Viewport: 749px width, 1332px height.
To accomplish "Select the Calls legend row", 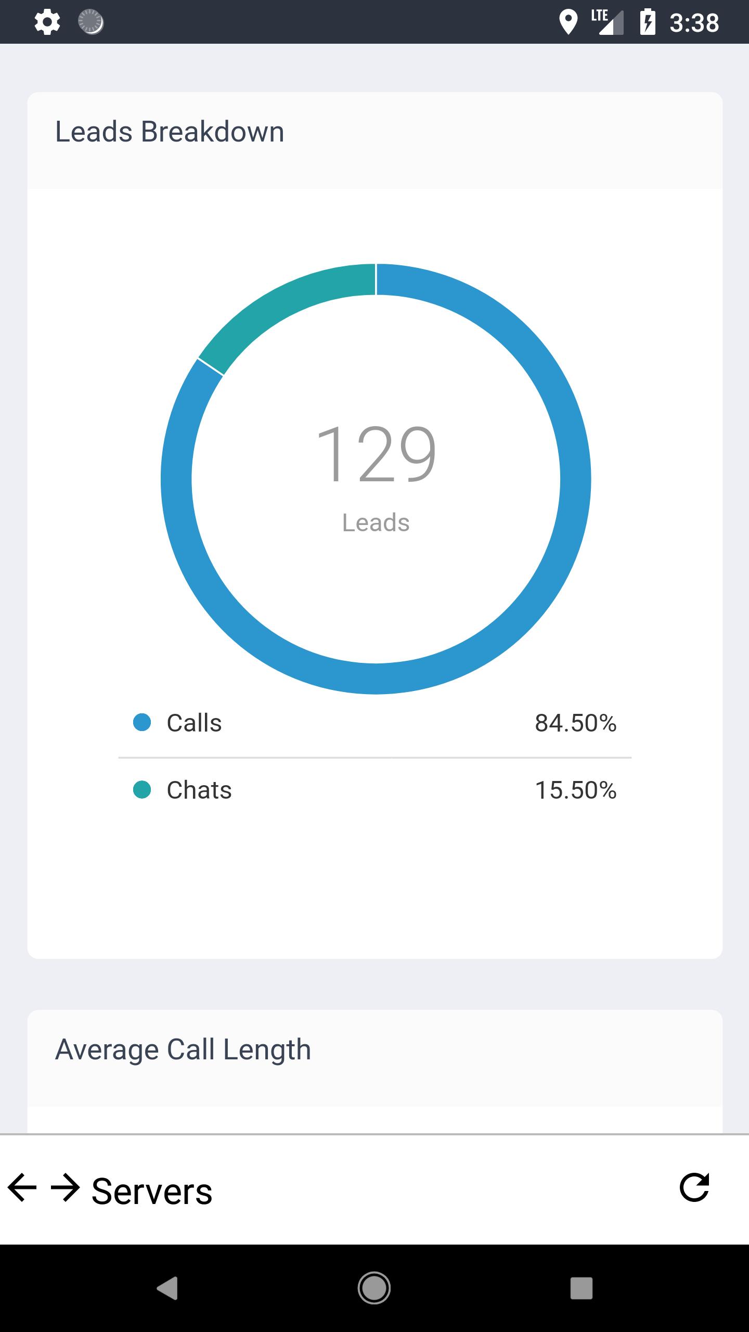I will point(375,723).
